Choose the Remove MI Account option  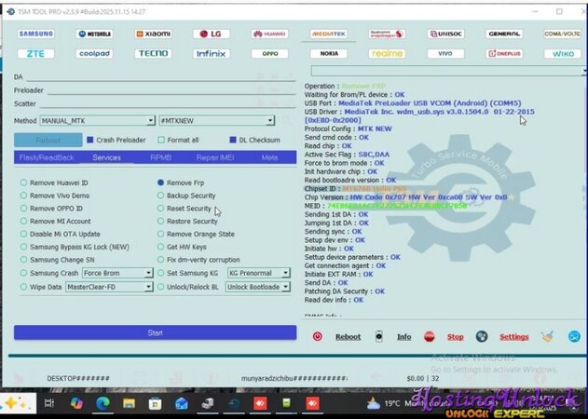[x=24, y=222]
